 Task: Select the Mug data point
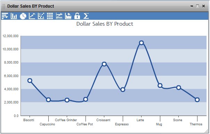click(160, 86)
